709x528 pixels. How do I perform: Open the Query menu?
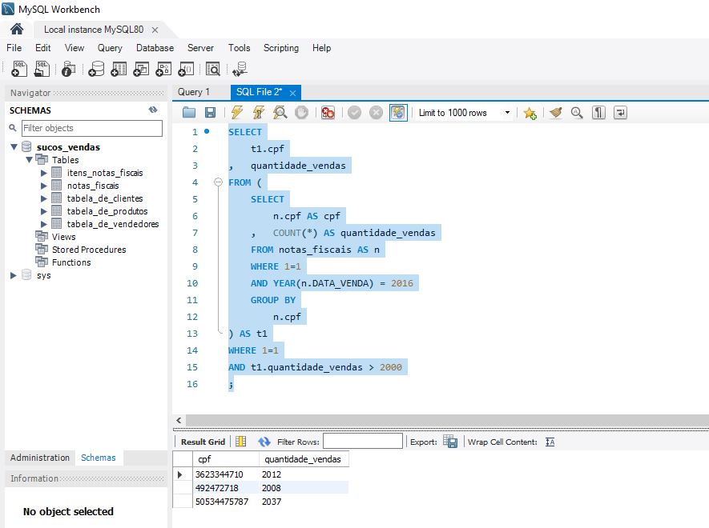coord(110,48)
